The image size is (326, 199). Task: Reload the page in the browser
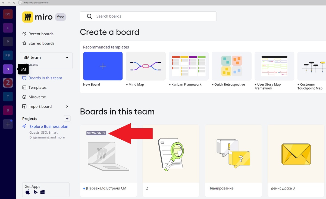tap(14, 2)
